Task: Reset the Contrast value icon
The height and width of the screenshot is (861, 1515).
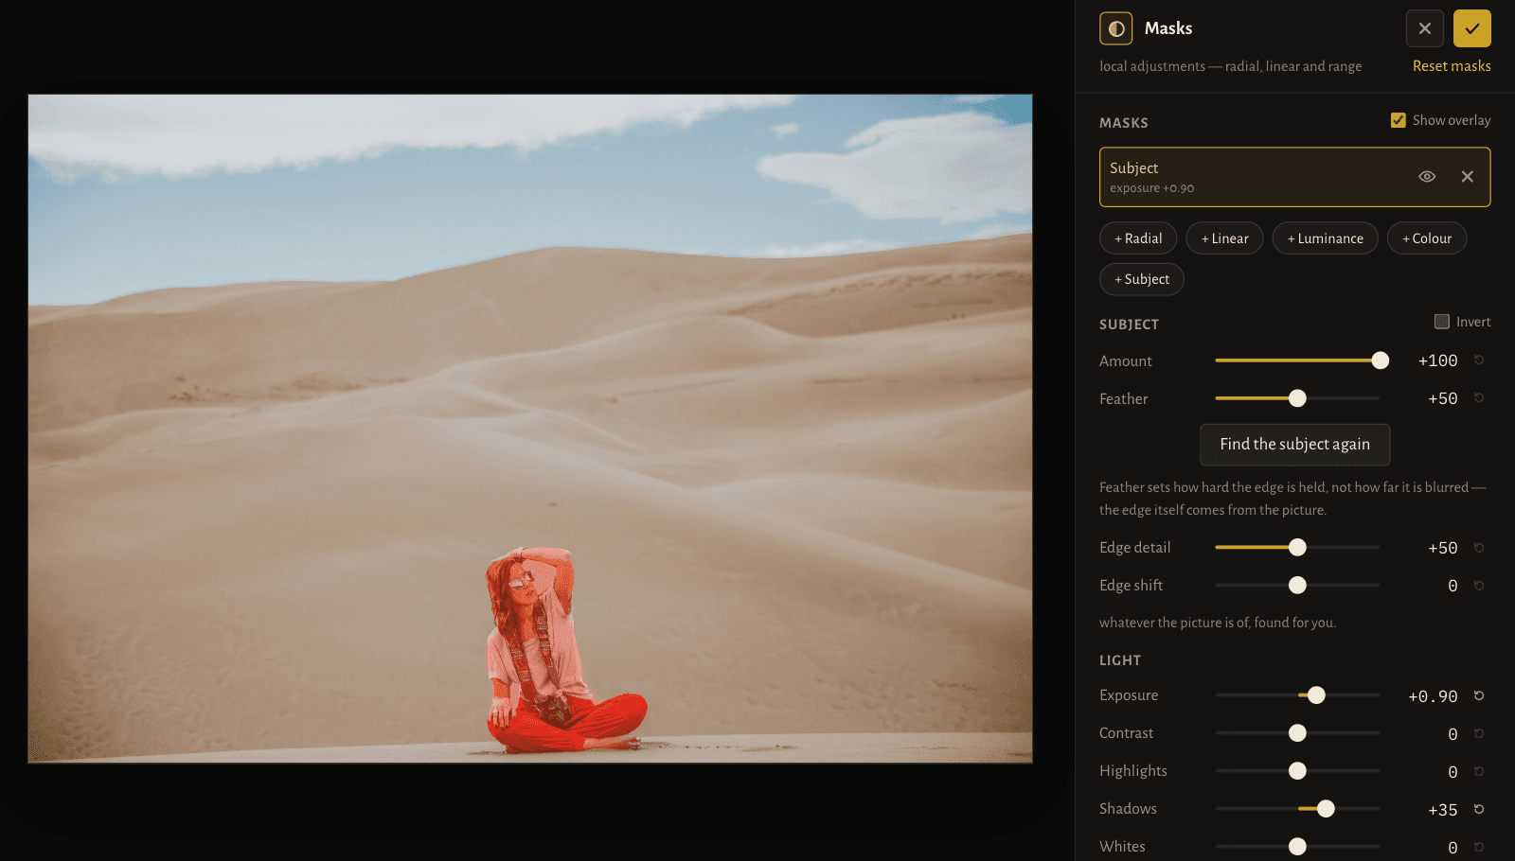Action: pos(1479,733)
